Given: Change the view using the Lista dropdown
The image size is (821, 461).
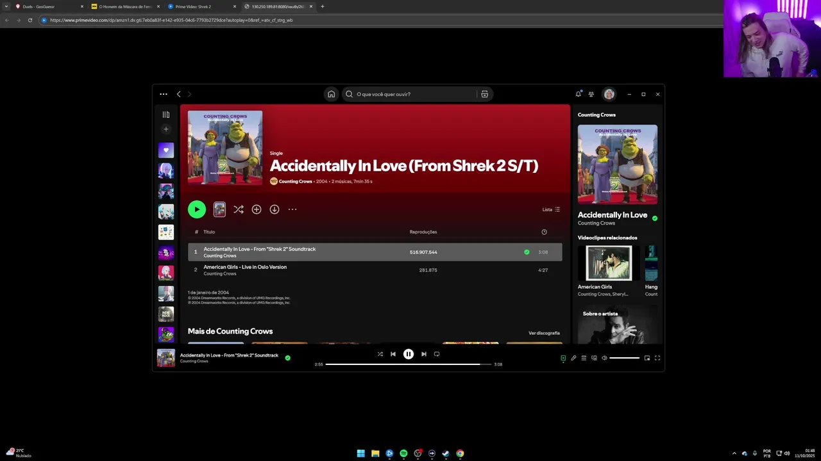Looking at the screenshot, I should pos(551,209).
